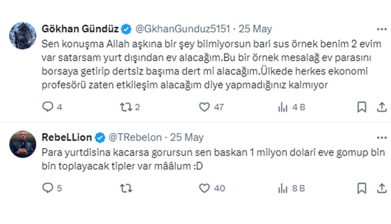Like the tweet with 47 likes
This screenshot has height=224, width=391.
(204, 107)
